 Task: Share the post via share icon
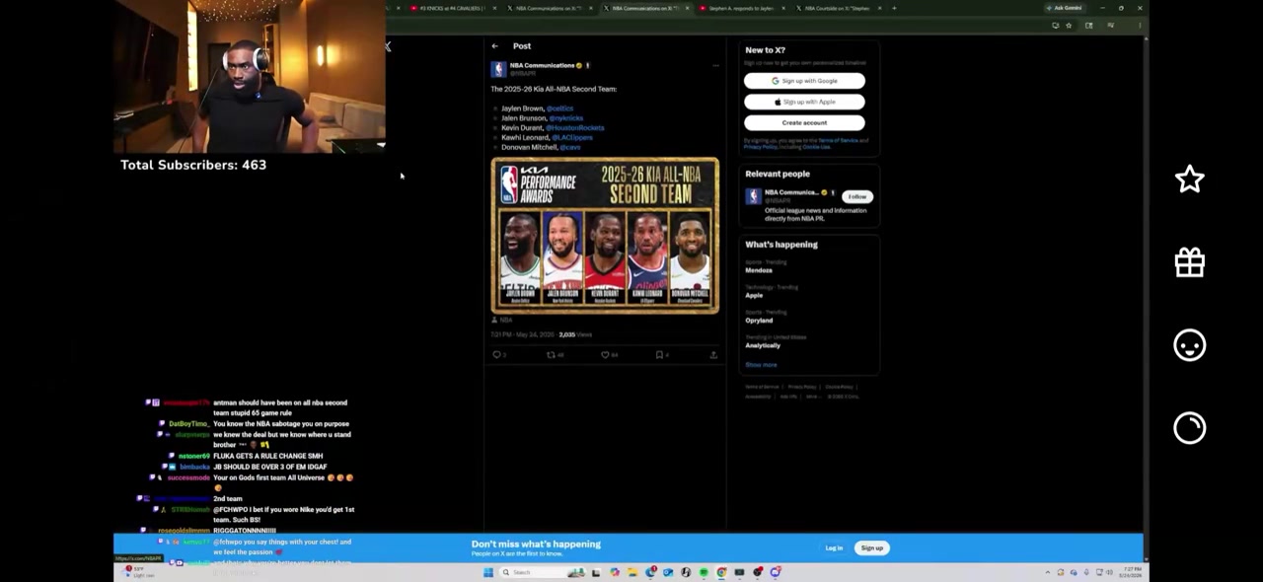713,355
